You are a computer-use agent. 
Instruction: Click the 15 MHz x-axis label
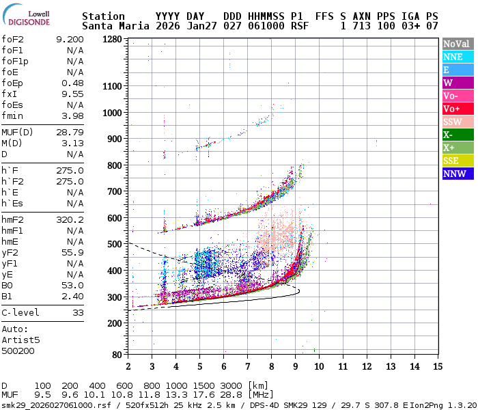coord(438,366)
